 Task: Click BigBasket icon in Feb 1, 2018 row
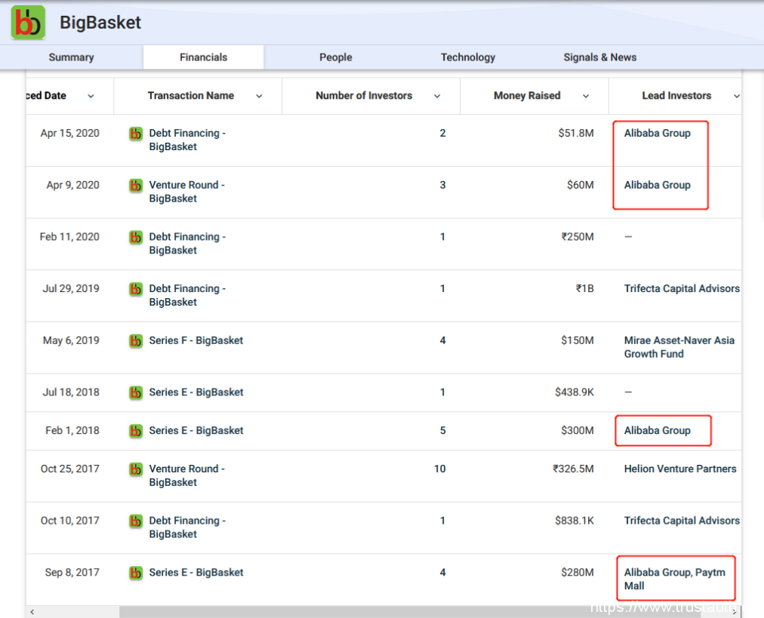coord(136,431)
